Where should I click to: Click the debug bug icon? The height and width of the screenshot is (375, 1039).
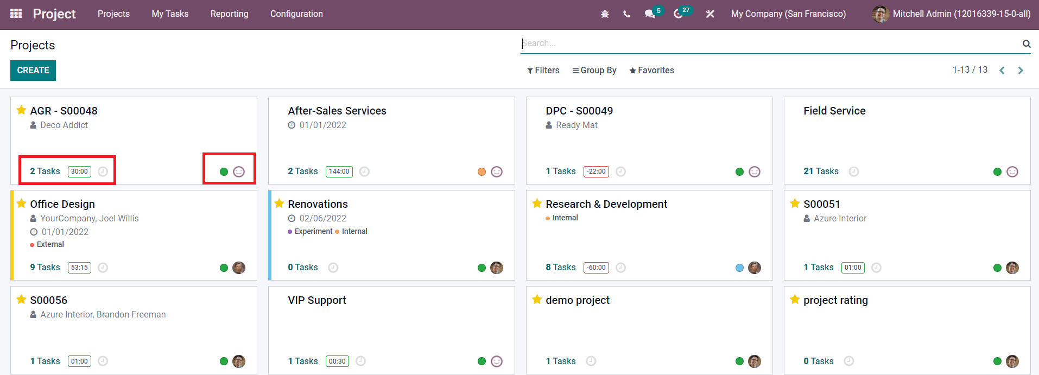pos(605,14)
